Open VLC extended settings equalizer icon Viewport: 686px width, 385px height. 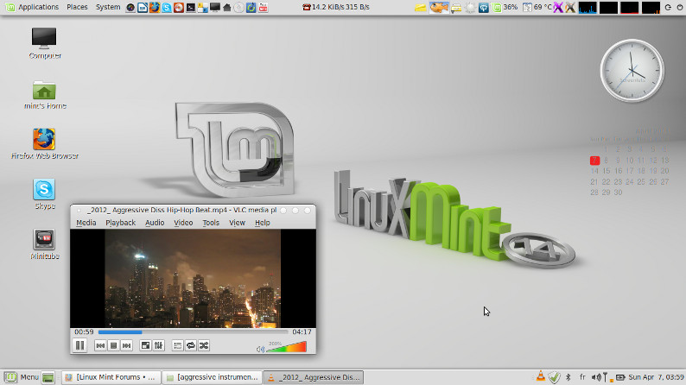pos(158,345)
